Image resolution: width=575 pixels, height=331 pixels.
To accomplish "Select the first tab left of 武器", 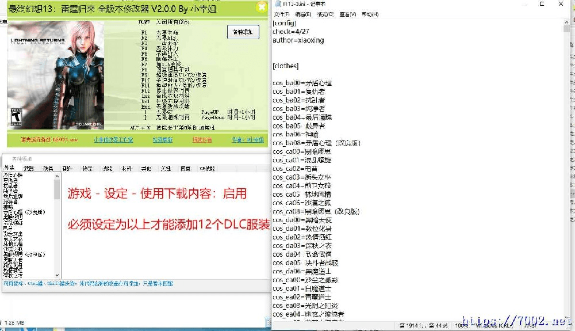I will pyautogui.click(x=9, y=168).
